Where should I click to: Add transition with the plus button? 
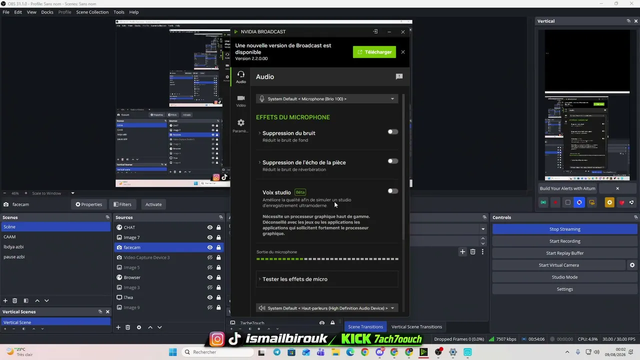pyautogui.click(x=463, y=252)
